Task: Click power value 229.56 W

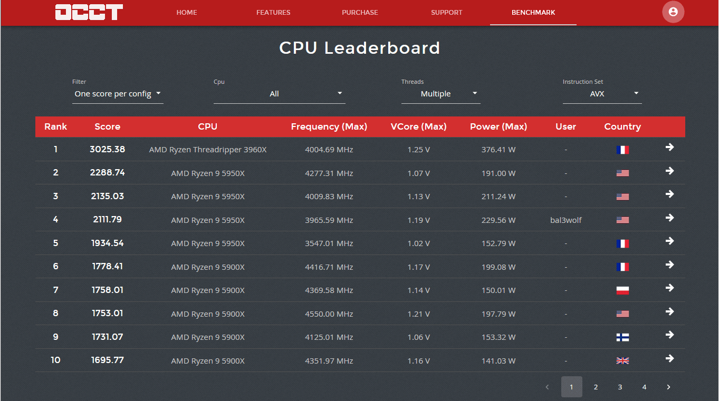Action: point(498,220)
